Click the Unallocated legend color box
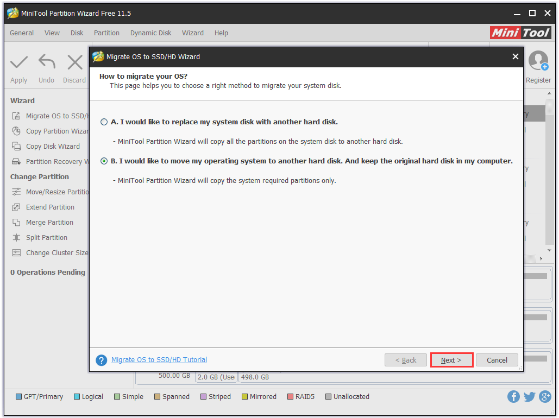 tap(328, 397)
